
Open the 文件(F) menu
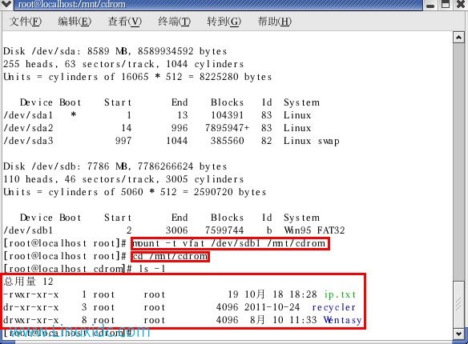pyautogui.click(x=26, y=22)
